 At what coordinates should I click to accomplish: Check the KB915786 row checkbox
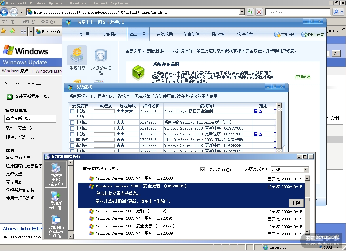(72, 128)
